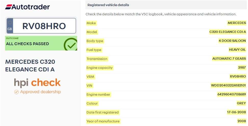The image size is (248, 126).
Task: Click the Approved dealership tick icon
Action: pyautogui.click(x=16, y=92)
